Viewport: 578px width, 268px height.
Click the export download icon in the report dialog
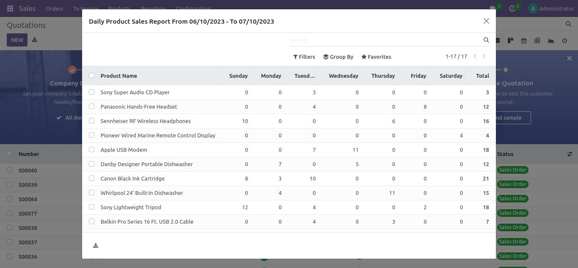point(96,245)
